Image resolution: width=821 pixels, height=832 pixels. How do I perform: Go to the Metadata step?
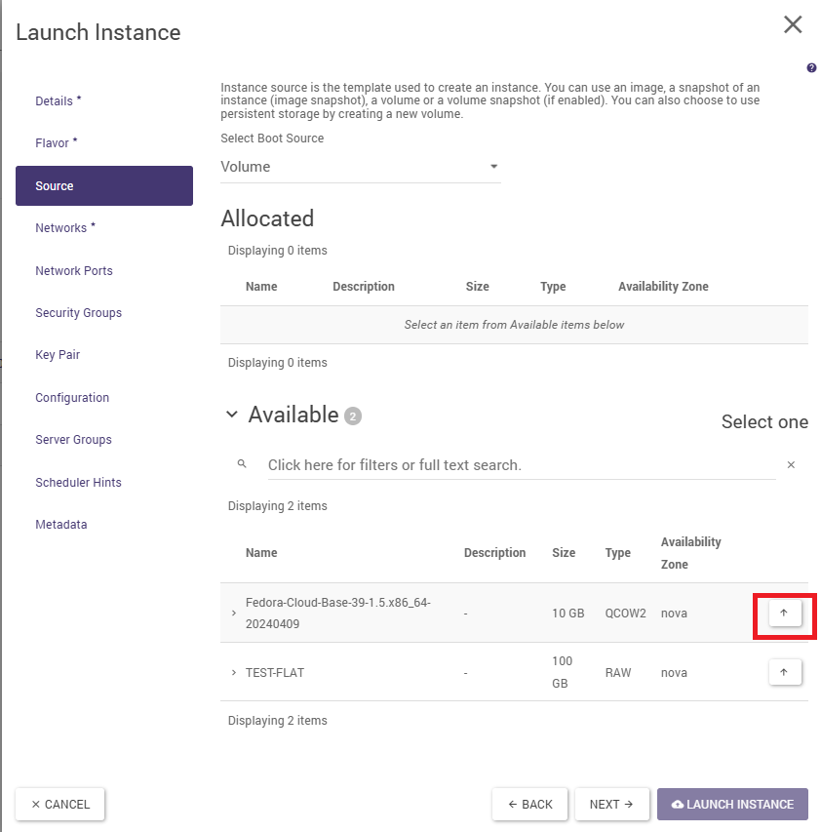coord(60,525)
